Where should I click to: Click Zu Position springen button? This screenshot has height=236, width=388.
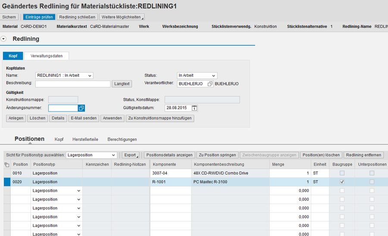[x=218, y=155]
